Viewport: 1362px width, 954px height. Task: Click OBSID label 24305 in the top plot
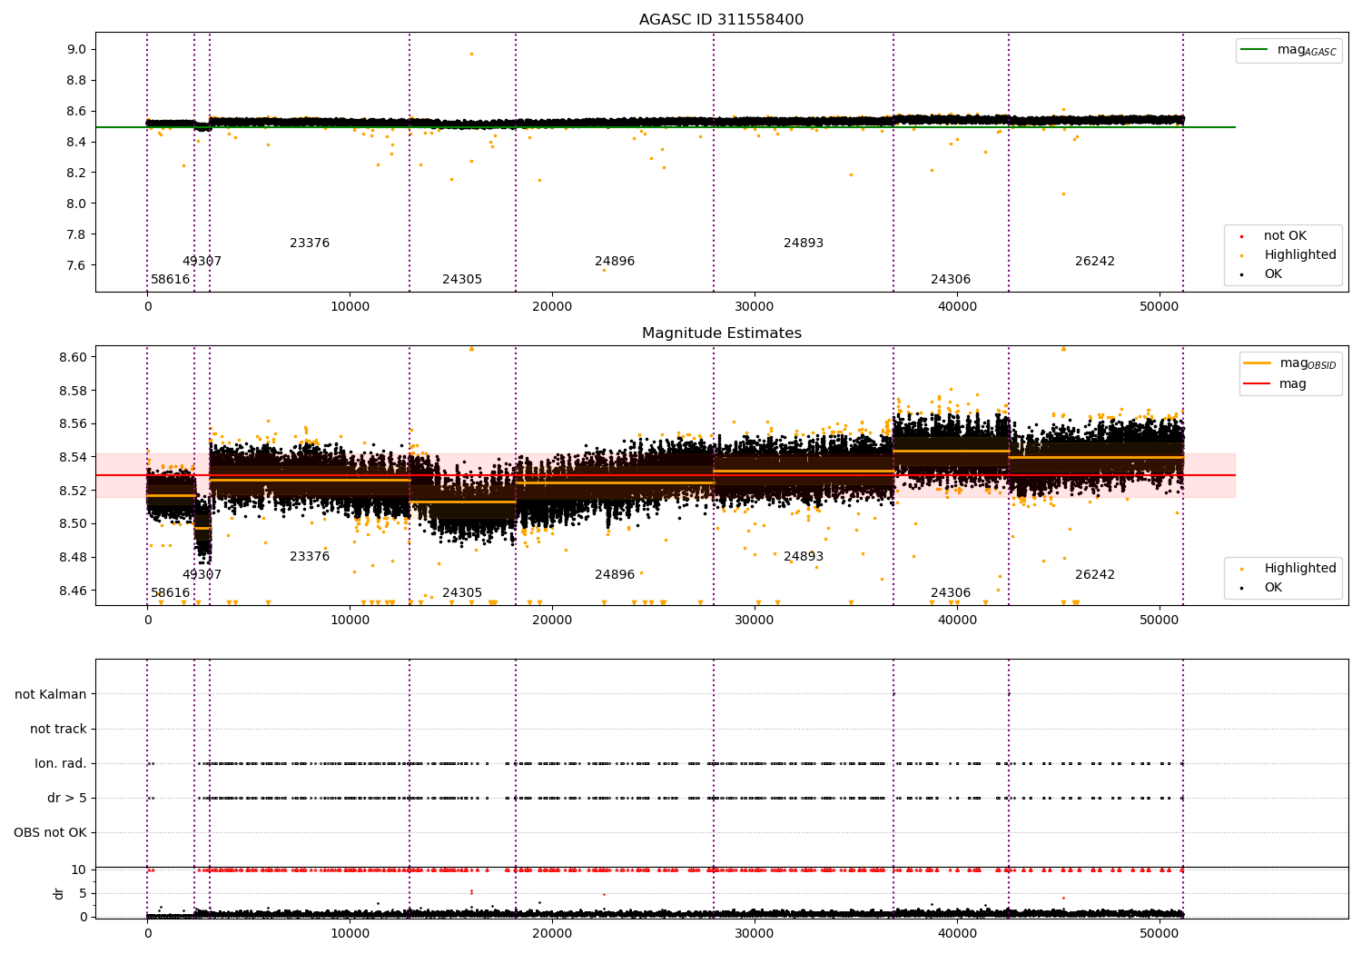pos(462,280)
